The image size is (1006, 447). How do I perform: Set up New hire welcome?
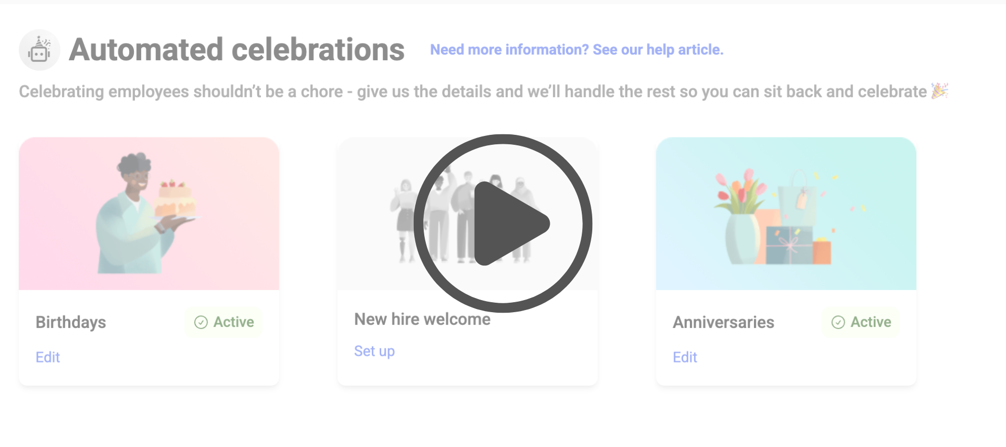coord(374,351)
